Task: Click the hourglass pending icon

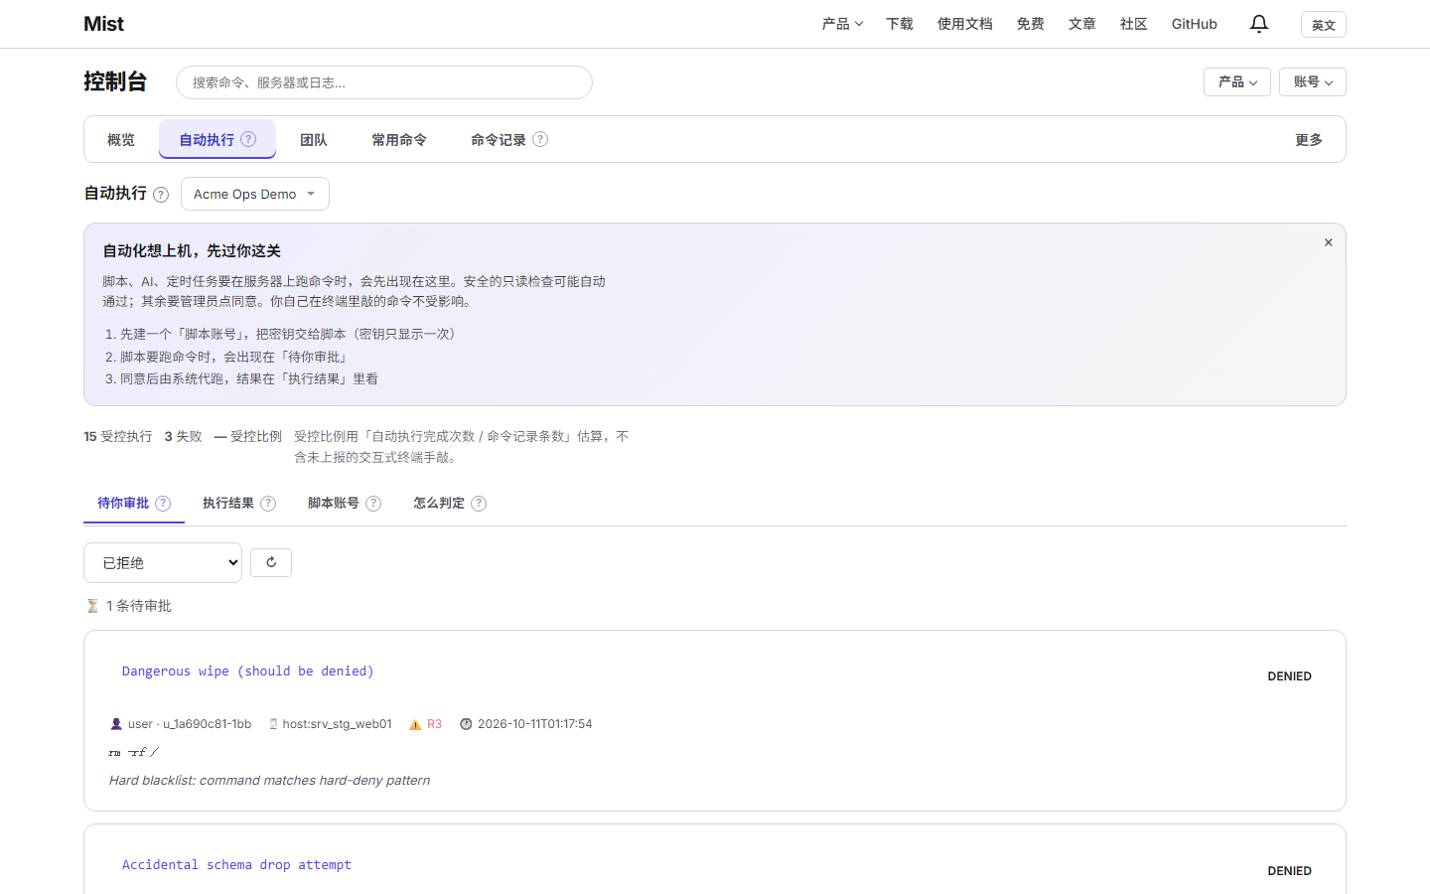Action: tap(92, 606)
